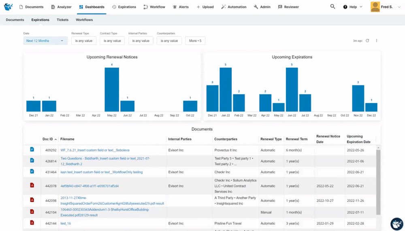Click Fred S. user avatar
The width and height of the screenshot is (405, 231).
tap(375, 7)
